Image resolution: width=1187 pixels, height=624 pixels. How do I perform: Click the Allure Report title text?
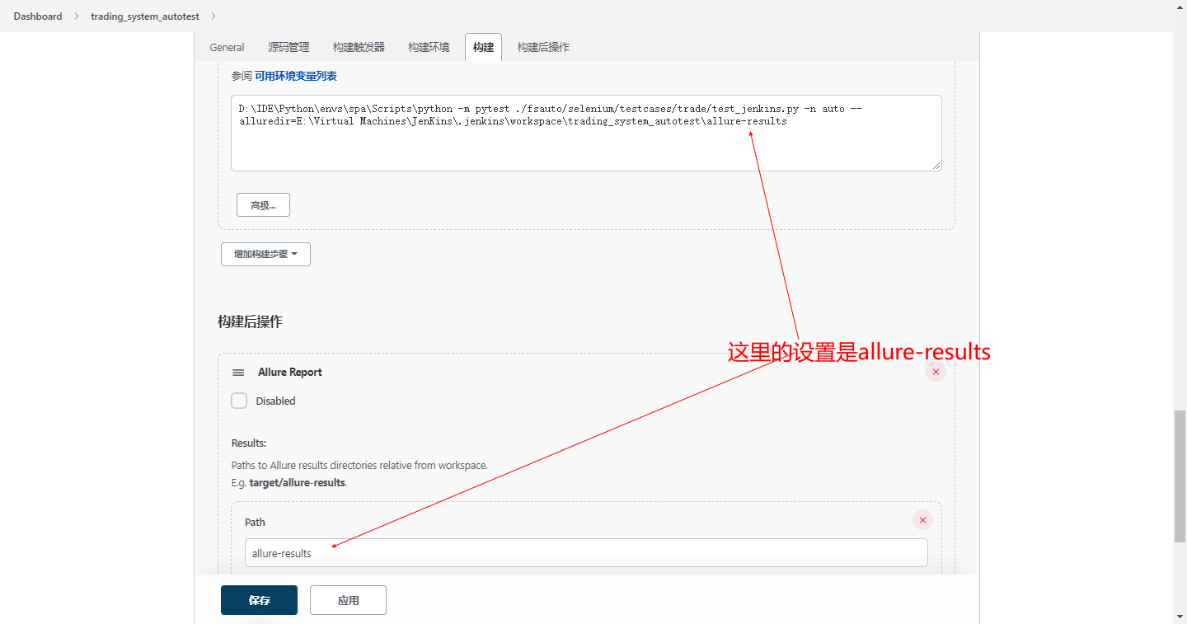[x=290, y=373]
